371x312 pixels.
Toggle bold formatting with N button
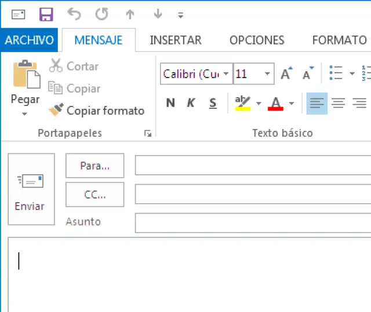pyautogui.click(x=170, y=104)
